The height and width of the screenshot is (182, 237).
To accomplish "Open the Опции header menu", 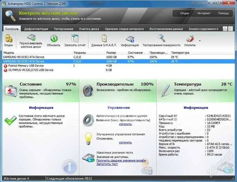I will [184, 13].
